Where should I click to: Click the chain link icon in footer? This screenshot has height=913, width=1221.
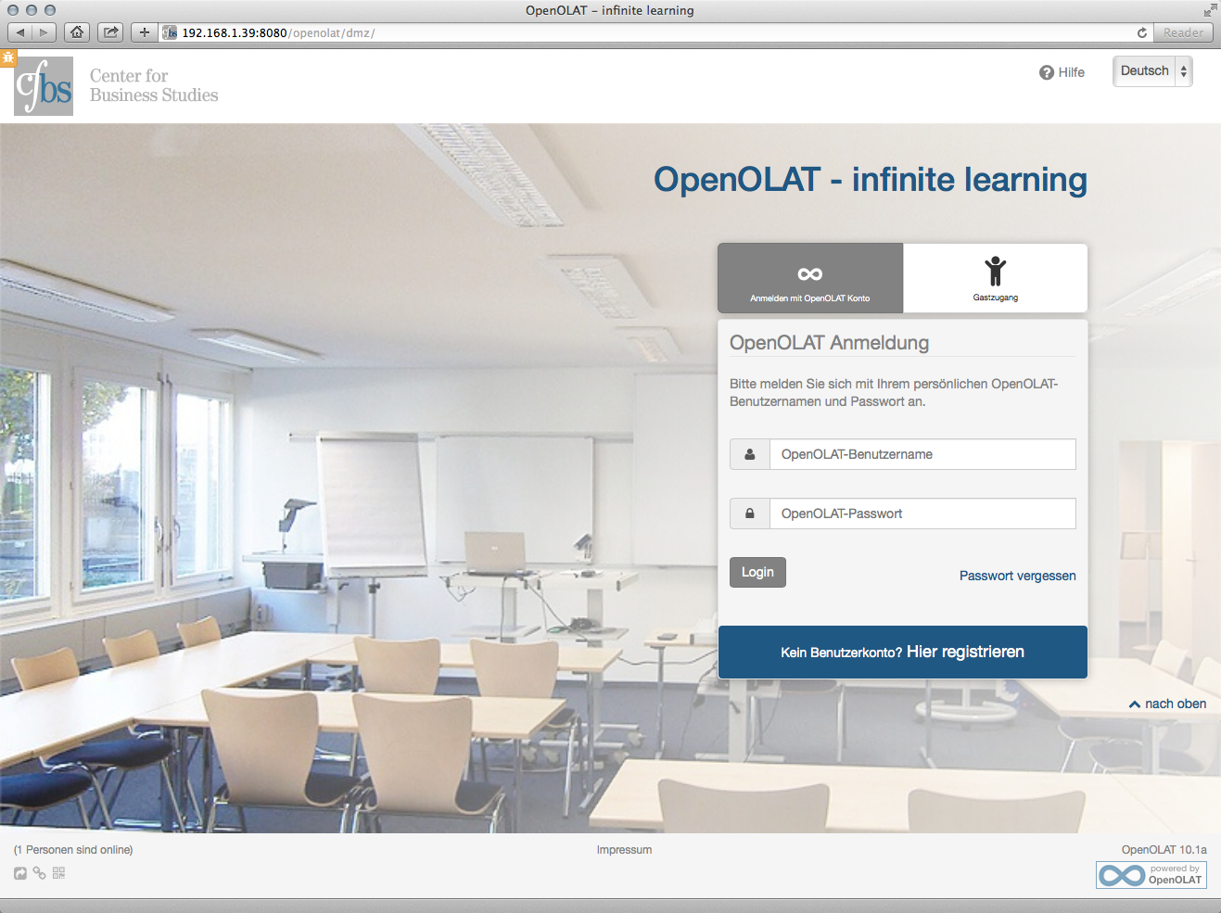click(39, 873)
